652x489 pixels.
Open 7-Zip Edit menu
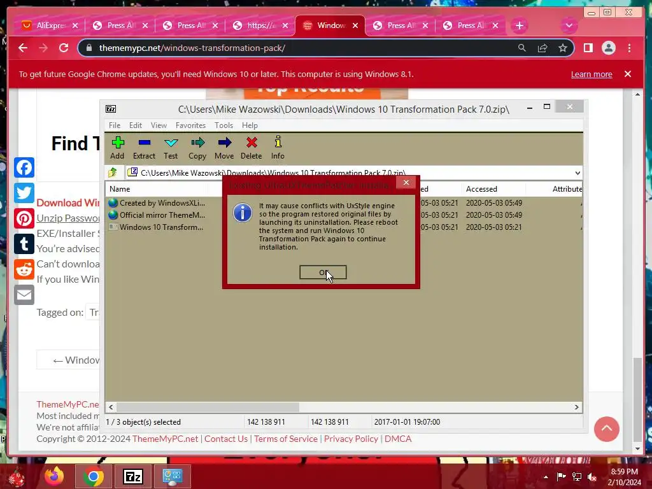click(135, 125)
